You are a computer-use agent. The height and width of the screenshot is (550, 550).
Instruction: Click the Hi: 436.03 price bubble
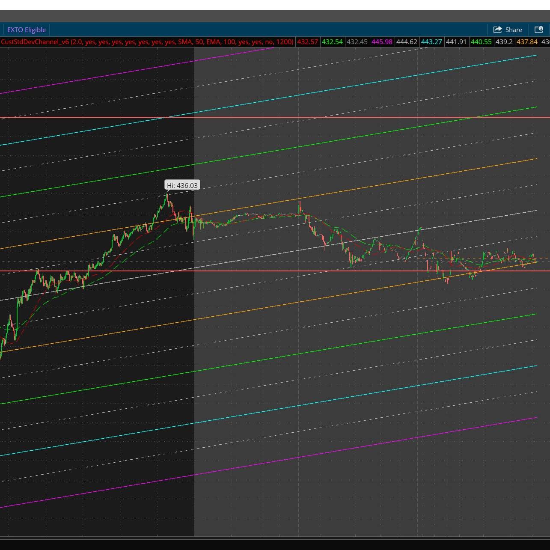tap(182, 185)
